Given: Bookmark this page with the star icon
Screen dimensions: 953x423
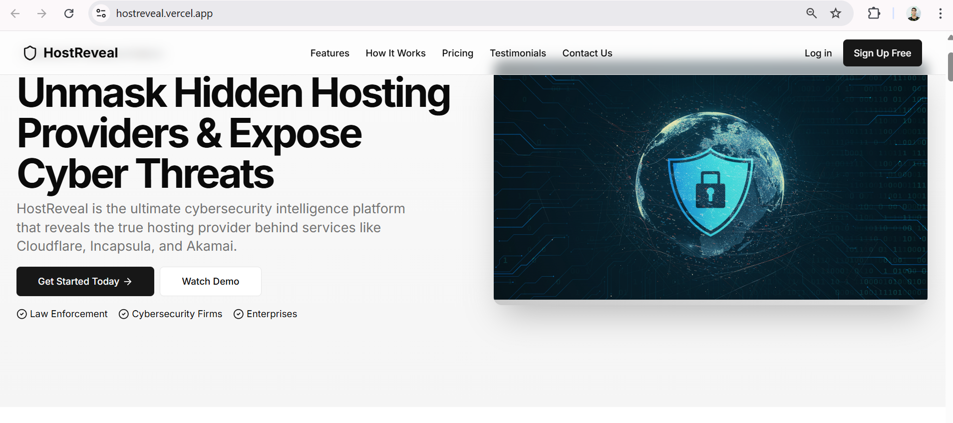Looking at the screenshot, I should (x=836, y=13).
